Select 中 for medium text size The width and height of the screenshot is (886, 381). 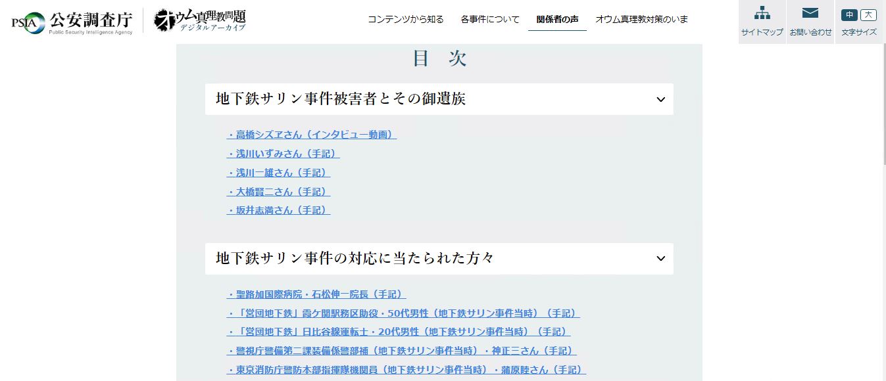pyautogui.click(x=849, y=13)
